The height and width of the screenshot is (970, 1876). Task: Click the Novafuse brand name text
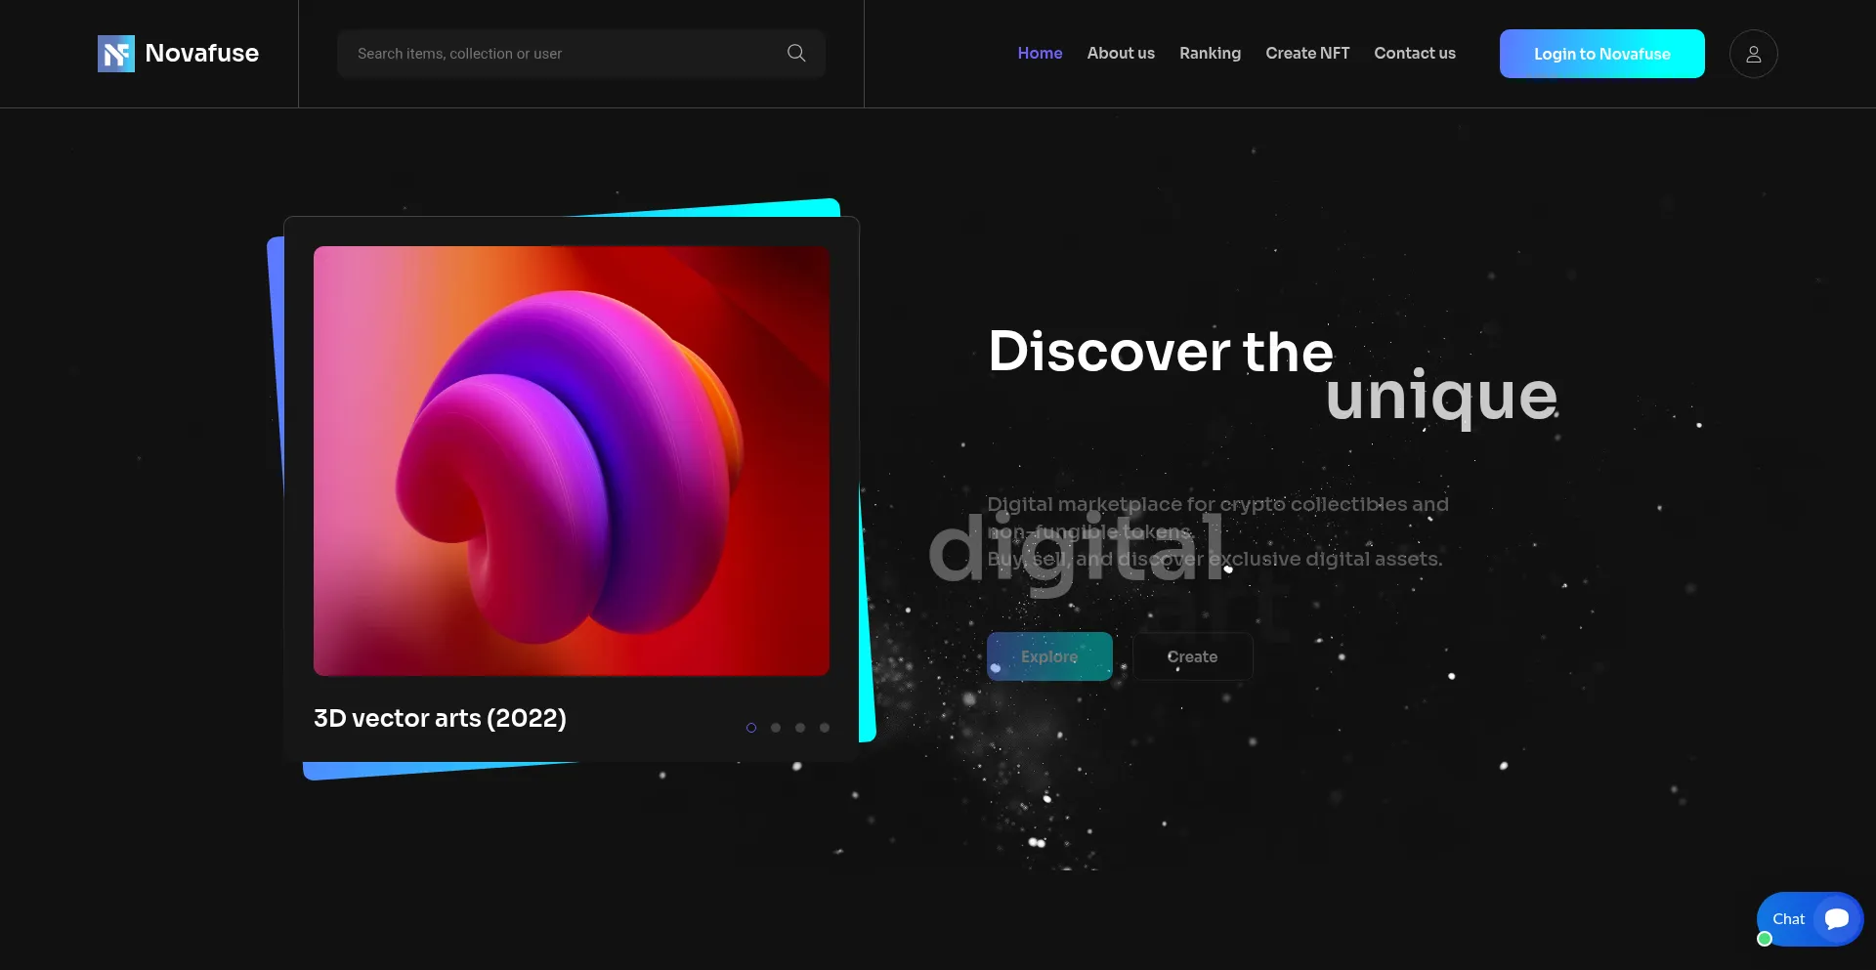point(202,53)
